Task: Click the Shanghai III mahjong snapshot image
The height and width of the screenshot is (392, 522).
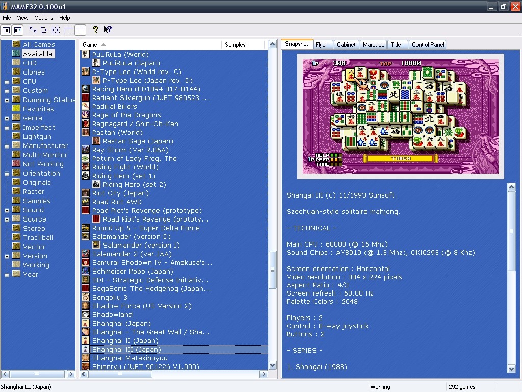Action: pyautogui.click(x=401, y=116)
